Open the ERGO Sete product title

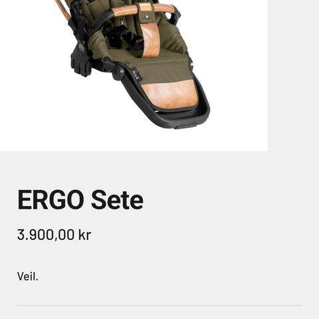[80, 200]
